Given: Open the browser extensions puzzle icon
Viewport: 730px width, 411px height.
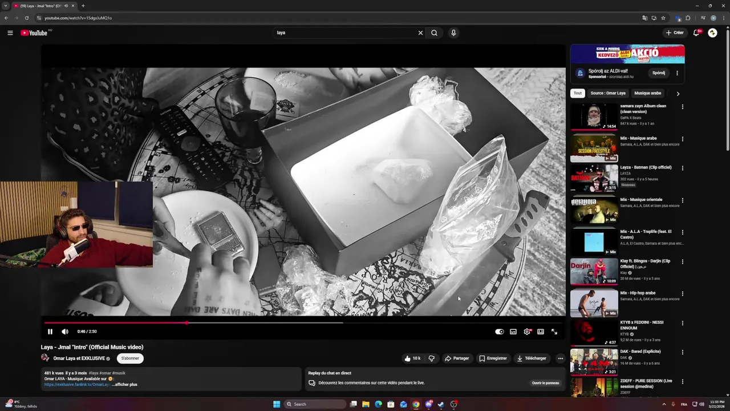Looking at the screenshot, I should (x=688, y=18).
